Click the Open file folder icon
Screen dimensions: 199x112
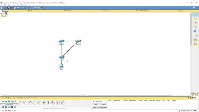(x=5, y=8)
